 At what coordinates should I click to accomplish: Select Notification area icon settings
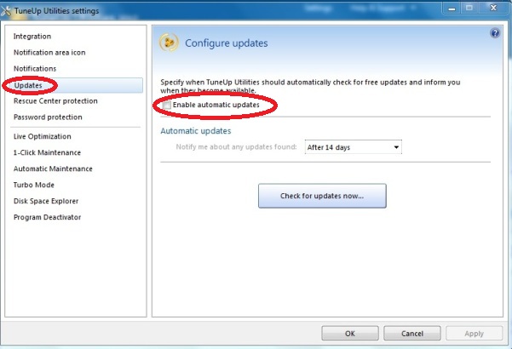pyautogui.click(x=49, y=53)
